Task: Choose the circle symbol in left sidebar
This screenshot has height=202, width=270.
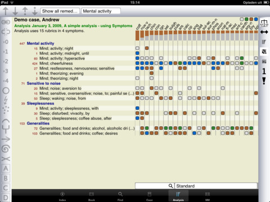Action: (x=6, y=91)
